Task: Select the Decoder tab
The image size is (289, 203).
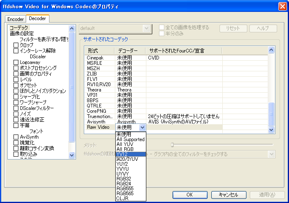Action: click(37, 18)
